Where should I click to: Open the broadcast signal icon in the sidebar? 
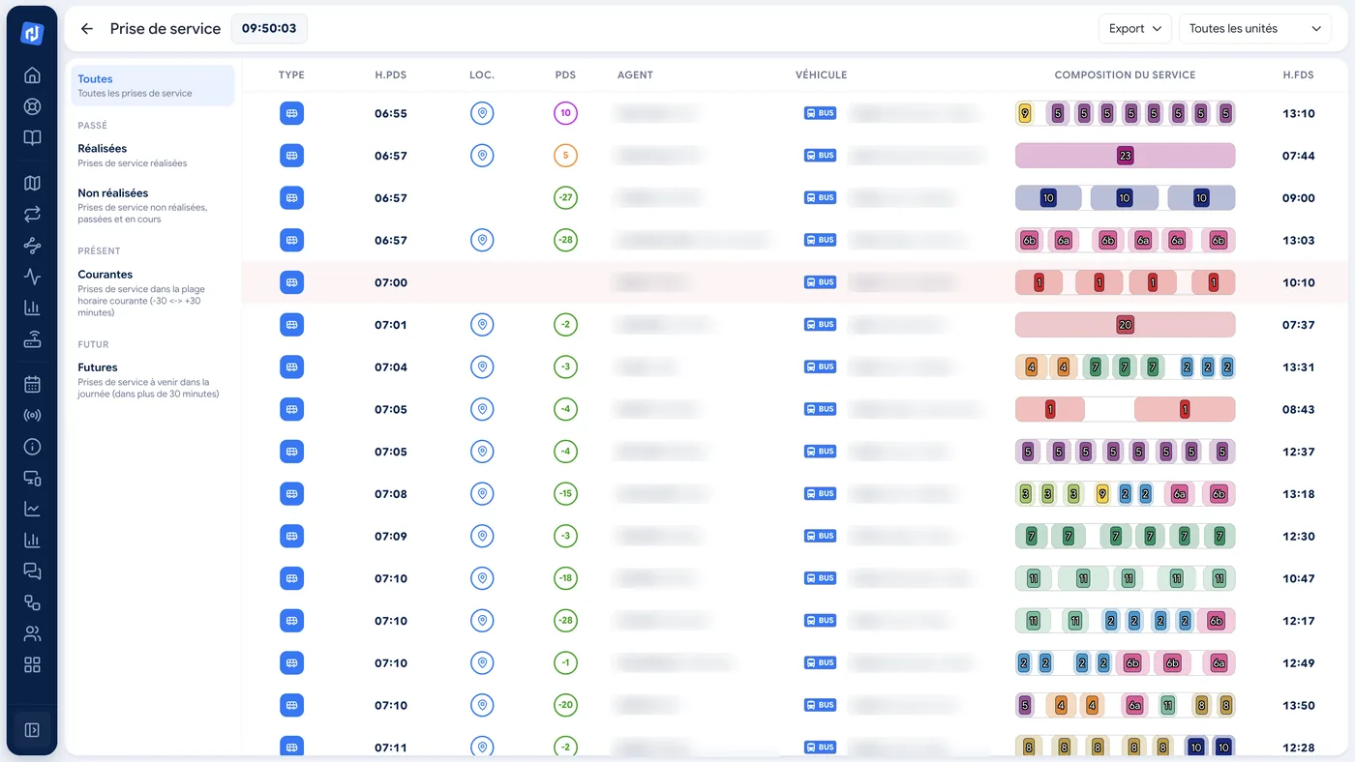pyautogui.click(x=32, y=416)
